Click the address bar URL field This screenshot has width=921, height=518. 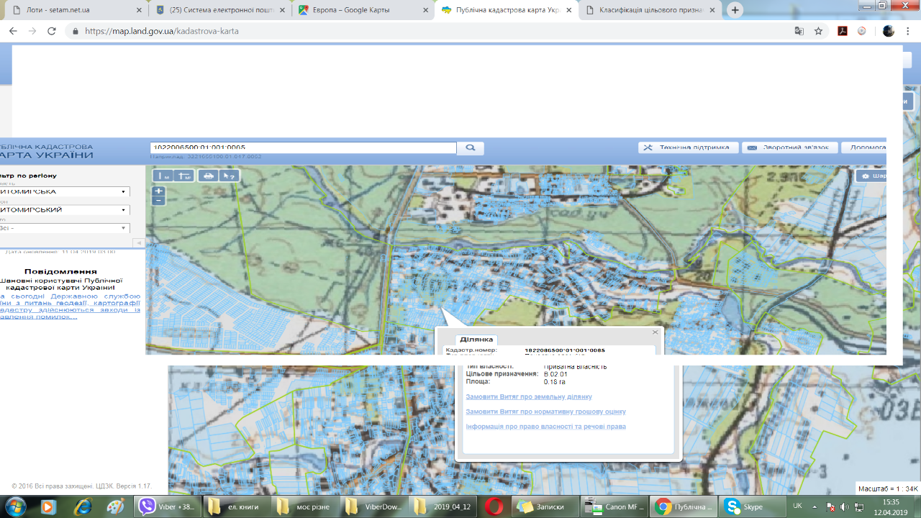pyautogui.click(x=432, y=31)
